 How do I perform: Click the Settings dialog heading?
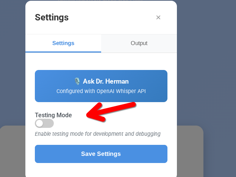[x=52, y=17]
